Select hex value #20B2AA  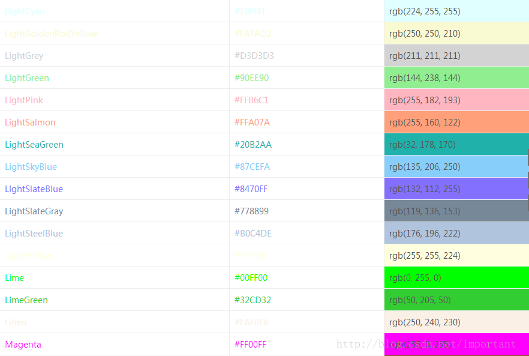[253, 145]
